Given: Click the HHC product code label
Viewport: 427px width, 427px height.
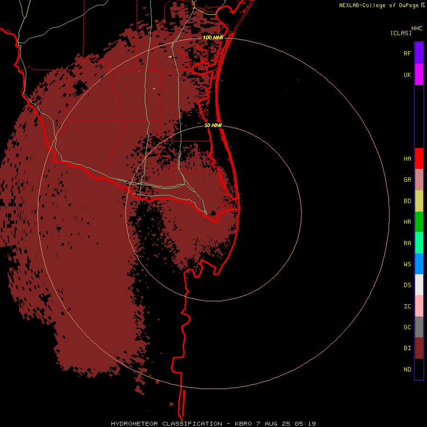Looking at the screenshot, I should tap(417, 28).
